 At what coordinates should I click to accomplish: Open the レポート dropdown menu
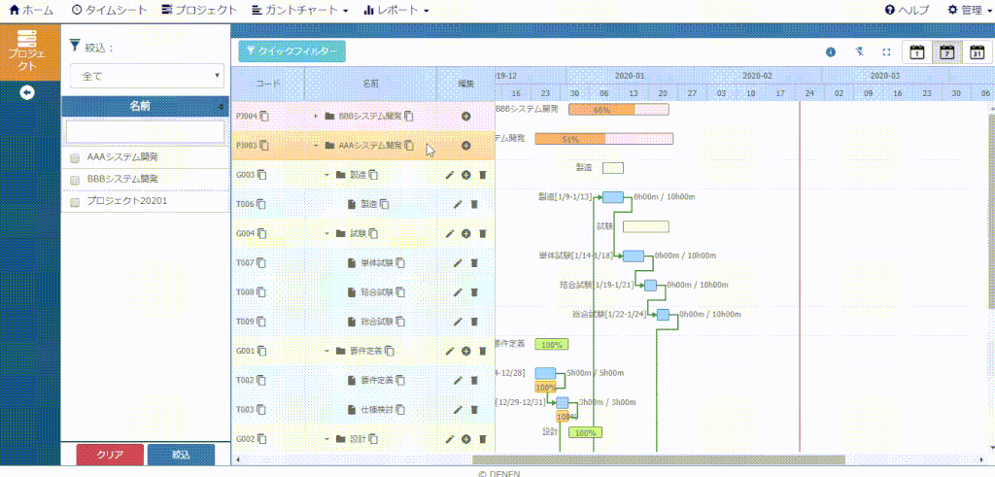click(x=396, y=10)
